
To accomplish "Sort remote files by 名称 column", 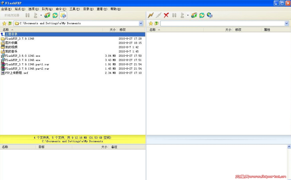I will point(175,29).
